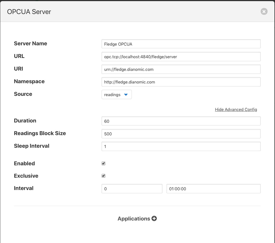Click the Interval days field showing 0
Screen dimensions: 275x243
tap(132, 189)
